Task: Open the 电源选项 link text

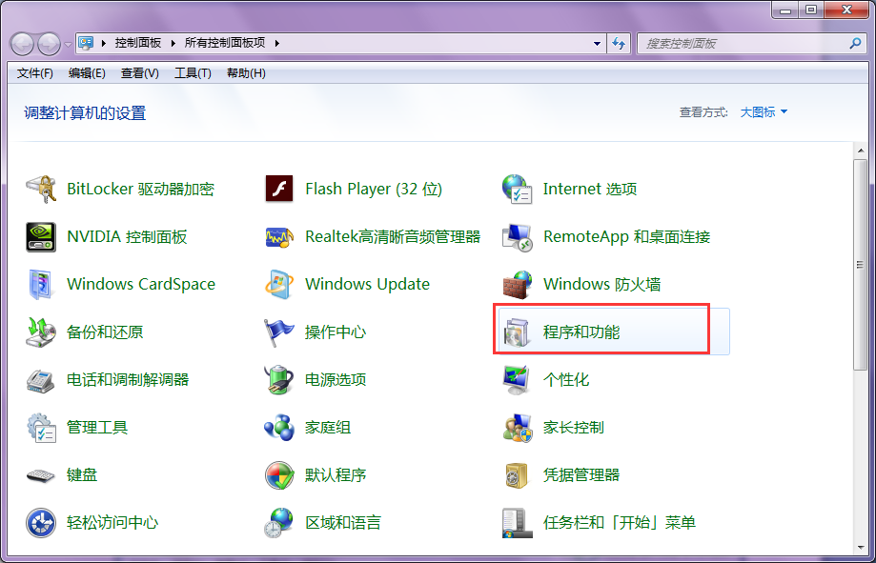Action: pos(336,380)
